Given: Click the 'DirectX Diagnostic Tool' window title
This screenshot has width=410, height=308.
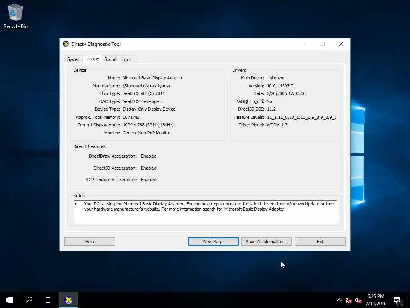Looking at the screenshot, I should [96, 44].
